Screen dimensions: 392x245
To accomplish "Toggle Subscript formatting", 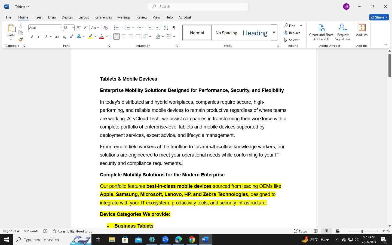I will (x=64, y=36).
